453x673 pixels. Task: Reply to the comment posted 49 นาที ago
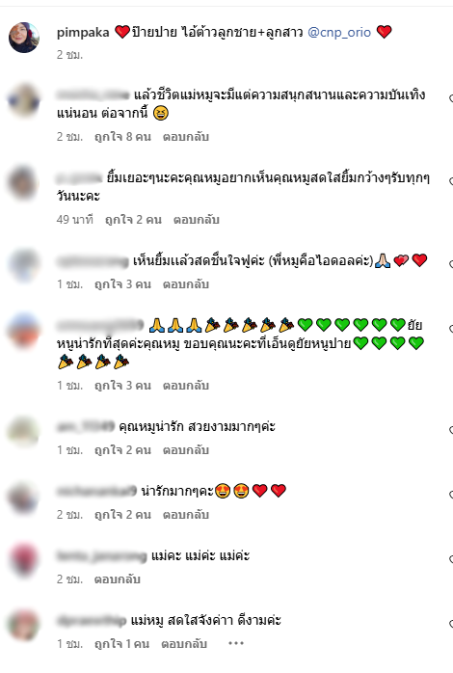tap(197, 220)
